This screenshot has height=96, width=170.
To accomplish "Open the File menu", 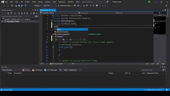I will click(x=6, y=2).
